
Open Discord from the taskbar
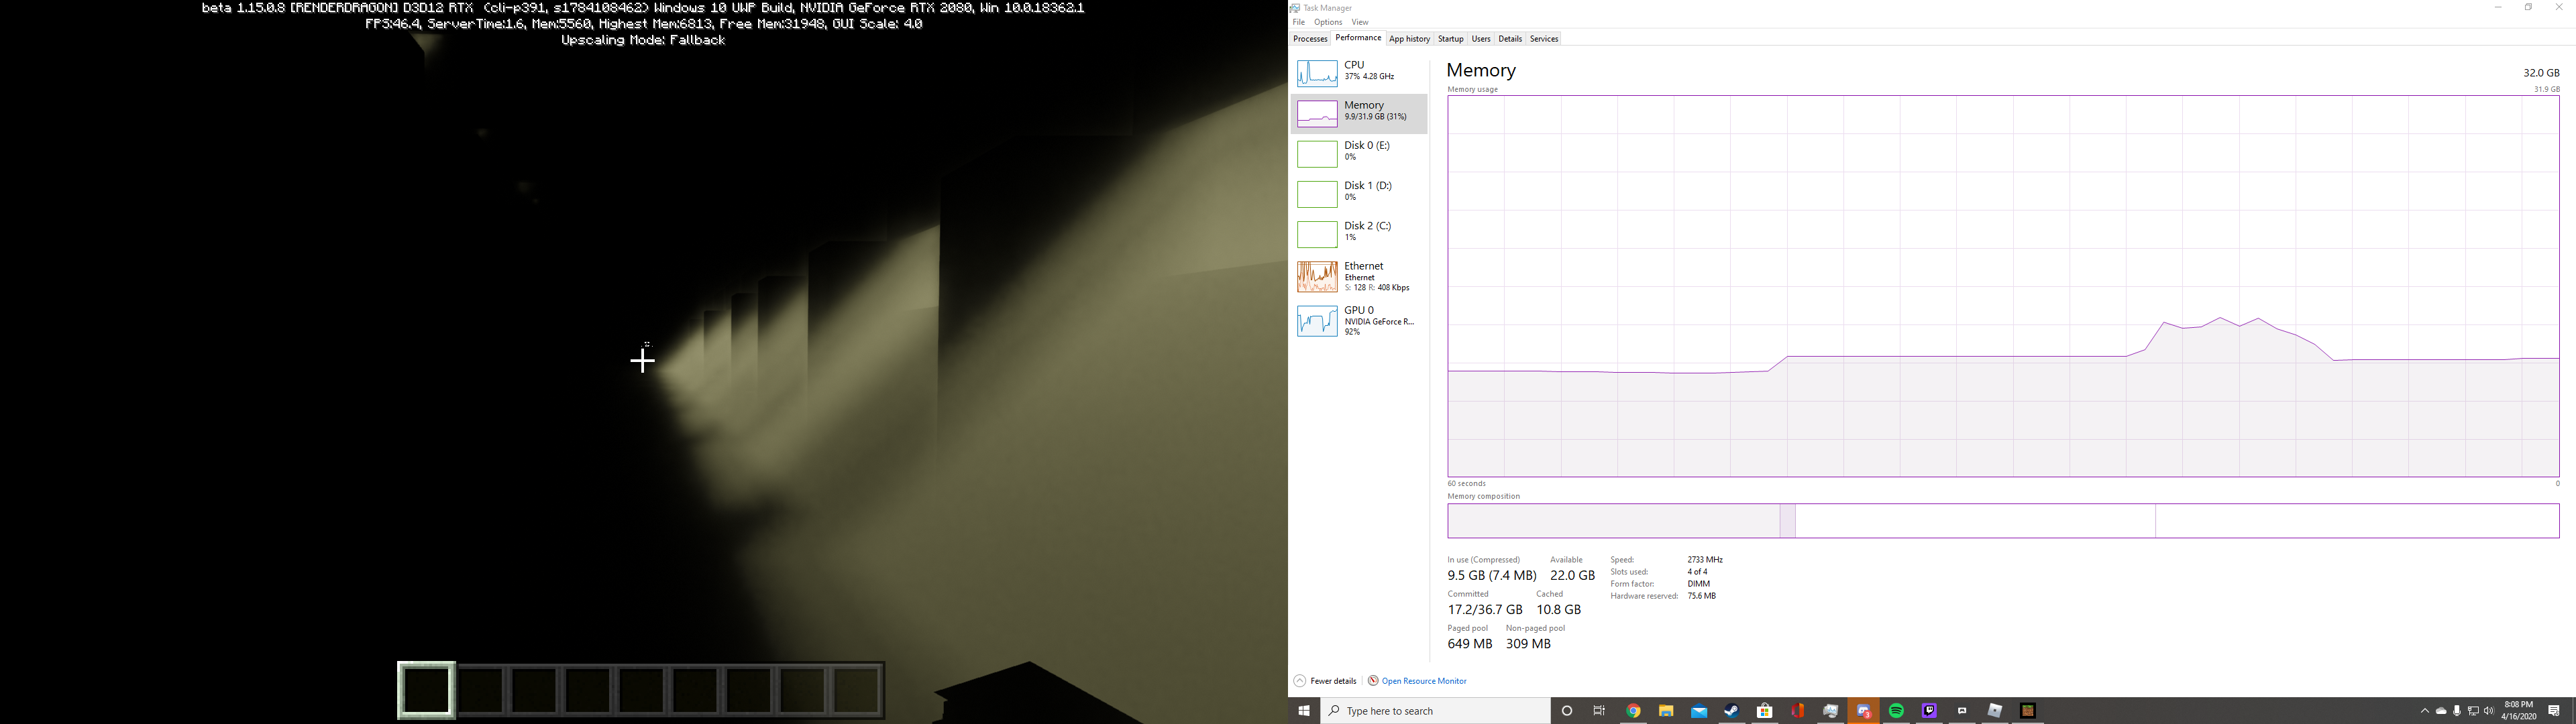point(1863,711)
